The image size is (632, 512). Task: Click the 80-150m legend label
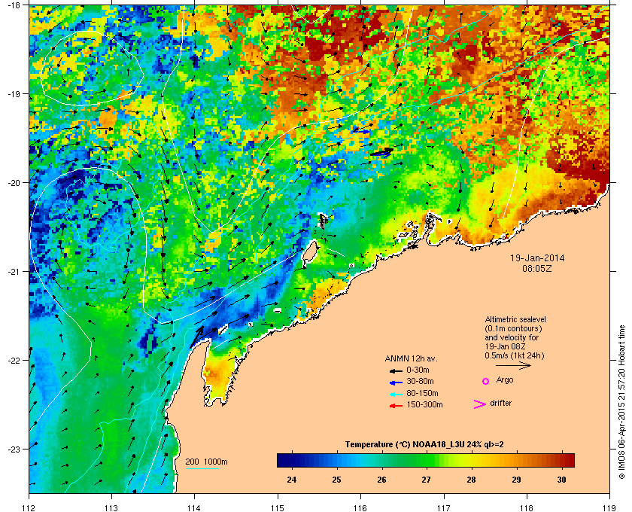point(422,393)
